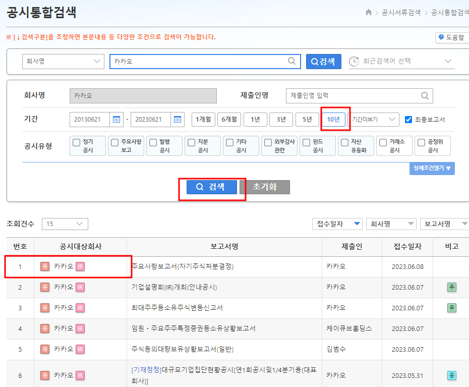Click the start date field 20130621
This screenshot has width=469, height=387.
click(x=90, y=120)
